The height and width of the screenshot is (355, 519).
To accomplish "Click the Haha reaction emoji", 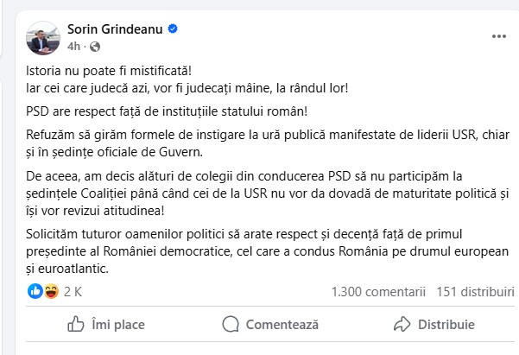I will pyautogui.click(x=49, y=291).
